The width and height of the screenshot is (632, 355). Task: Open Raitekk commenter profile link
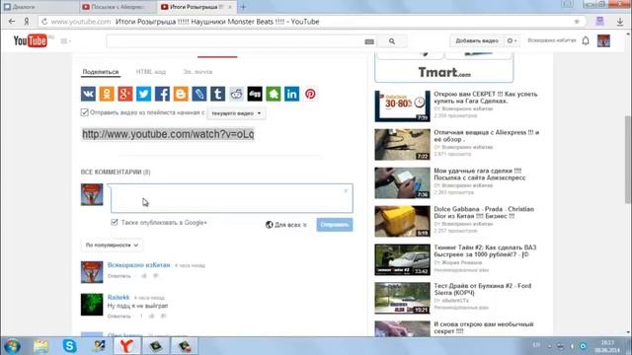click(x=118, y=297)
